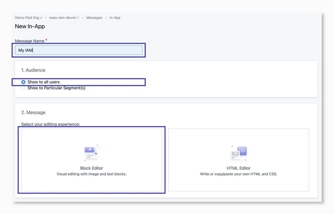Image resolution: width=334 pixels, height=214 pixels.
Task: Click the "Show to Particular Segment(s)" label text
Action: click(x=56, y=88)
